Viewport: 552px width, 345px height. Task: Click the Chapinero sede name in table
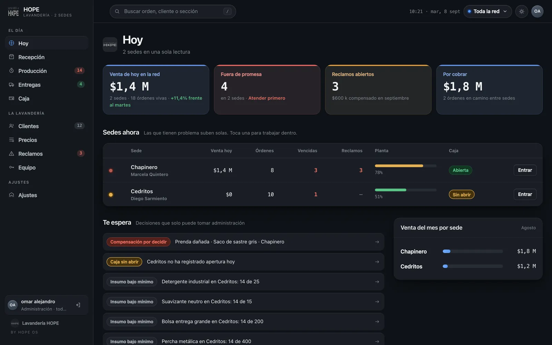pos(144,167)
